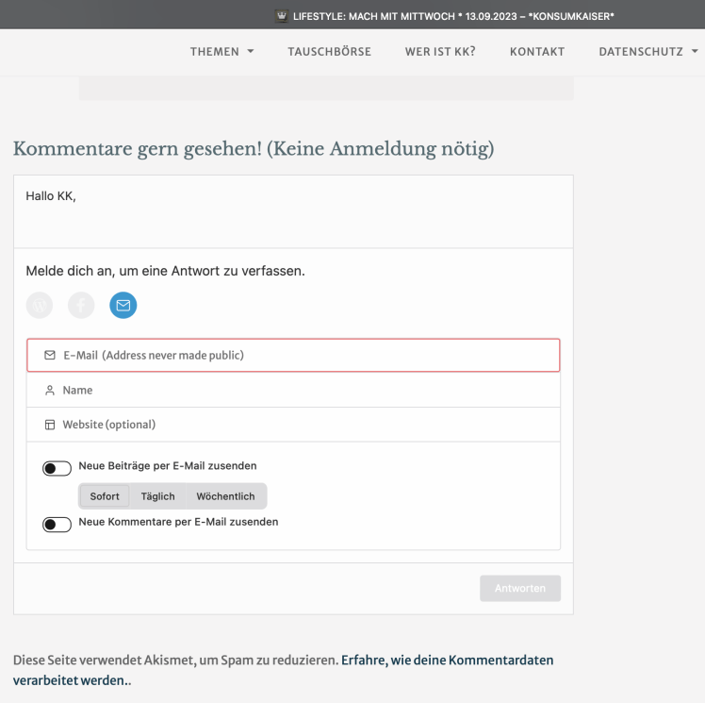The width and height of the screenshot is (705, 703).
Task: Pick the Wöchentlich frequency option
Action: (226, 496)
